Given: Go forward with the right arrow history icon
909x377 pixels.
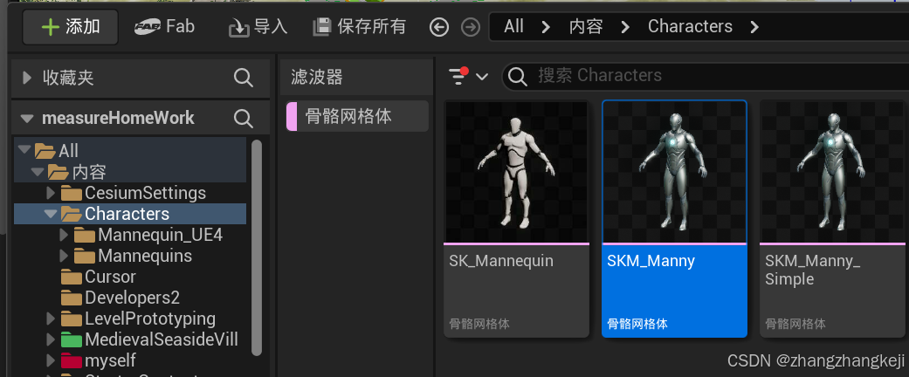Looking at the screenshot, I should (470, 27).
